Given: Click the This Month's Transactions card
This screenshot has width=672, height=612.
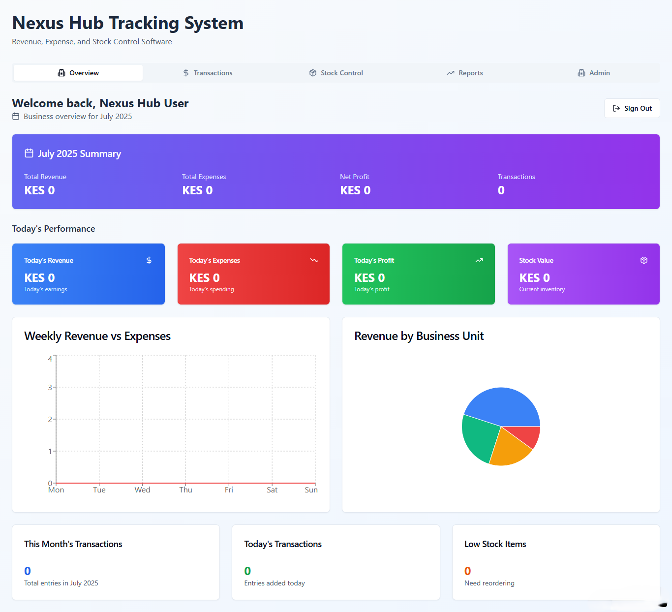Looking at the screenshot, I should click(x=116, y=562).
